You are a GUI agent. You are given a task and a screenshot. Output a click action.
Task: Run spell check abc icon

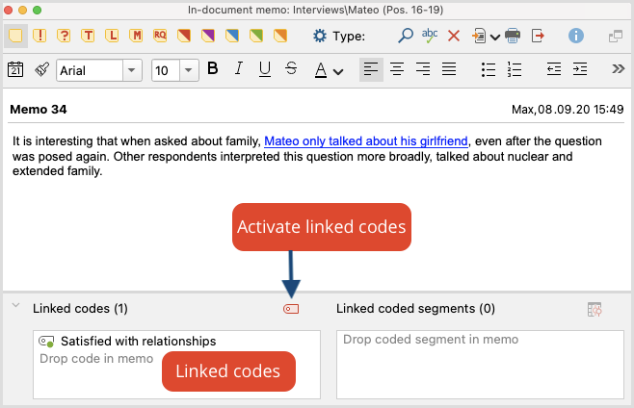click(430, 36)
